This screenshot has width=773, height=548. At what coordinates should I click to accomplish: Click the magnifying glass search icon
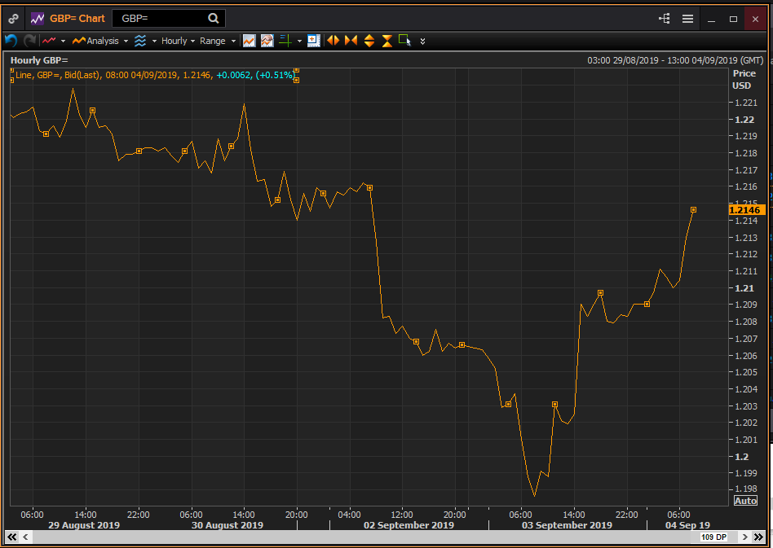pyautogui.click(x=213, y=18)
